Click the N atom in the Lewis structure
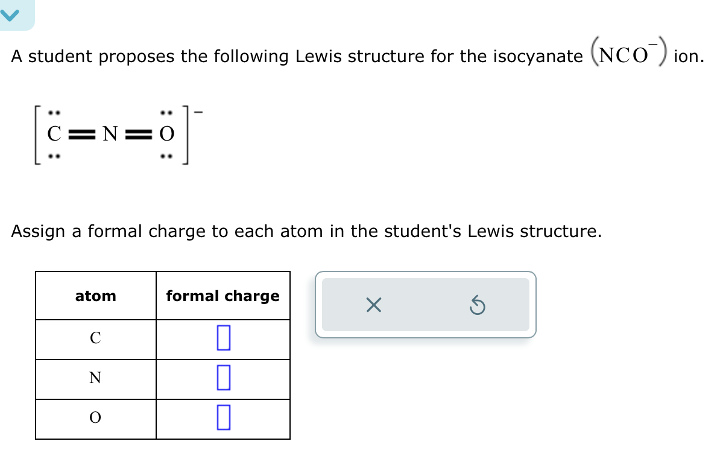The height and width of the screenshot is (450, 723). pyautogui.click(x=109, y=133)
